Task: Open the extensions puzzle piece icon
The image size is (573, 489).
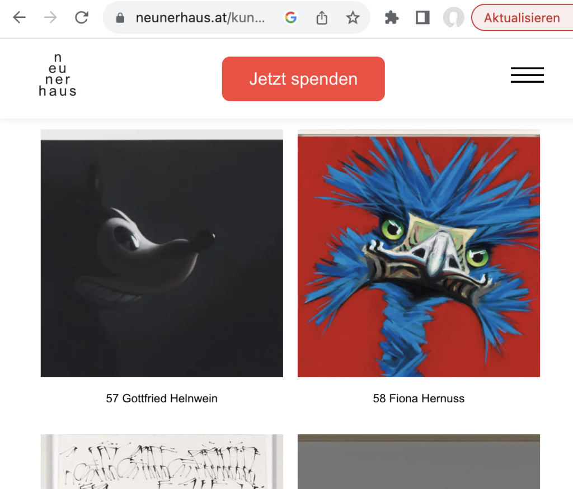Action: (392, 17)
